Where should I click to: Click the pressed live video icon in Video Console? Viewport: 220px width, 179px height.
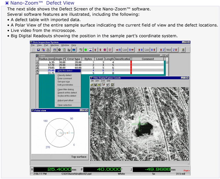coord(104,85)
